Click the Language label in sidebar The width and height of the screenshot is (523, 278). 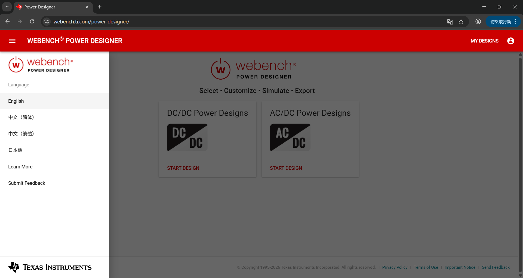click(x=19, y=85)
